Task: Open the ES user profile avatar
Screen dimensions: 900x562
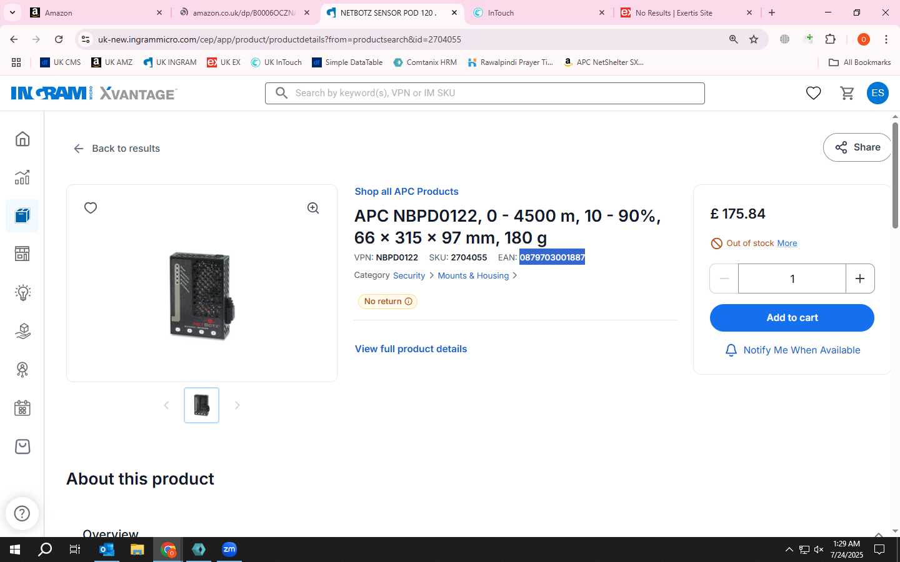Action: 877,93
